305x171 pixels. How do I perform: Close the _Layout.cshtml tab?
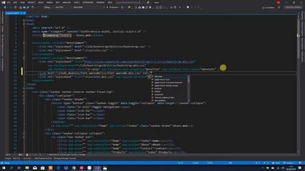24,13
